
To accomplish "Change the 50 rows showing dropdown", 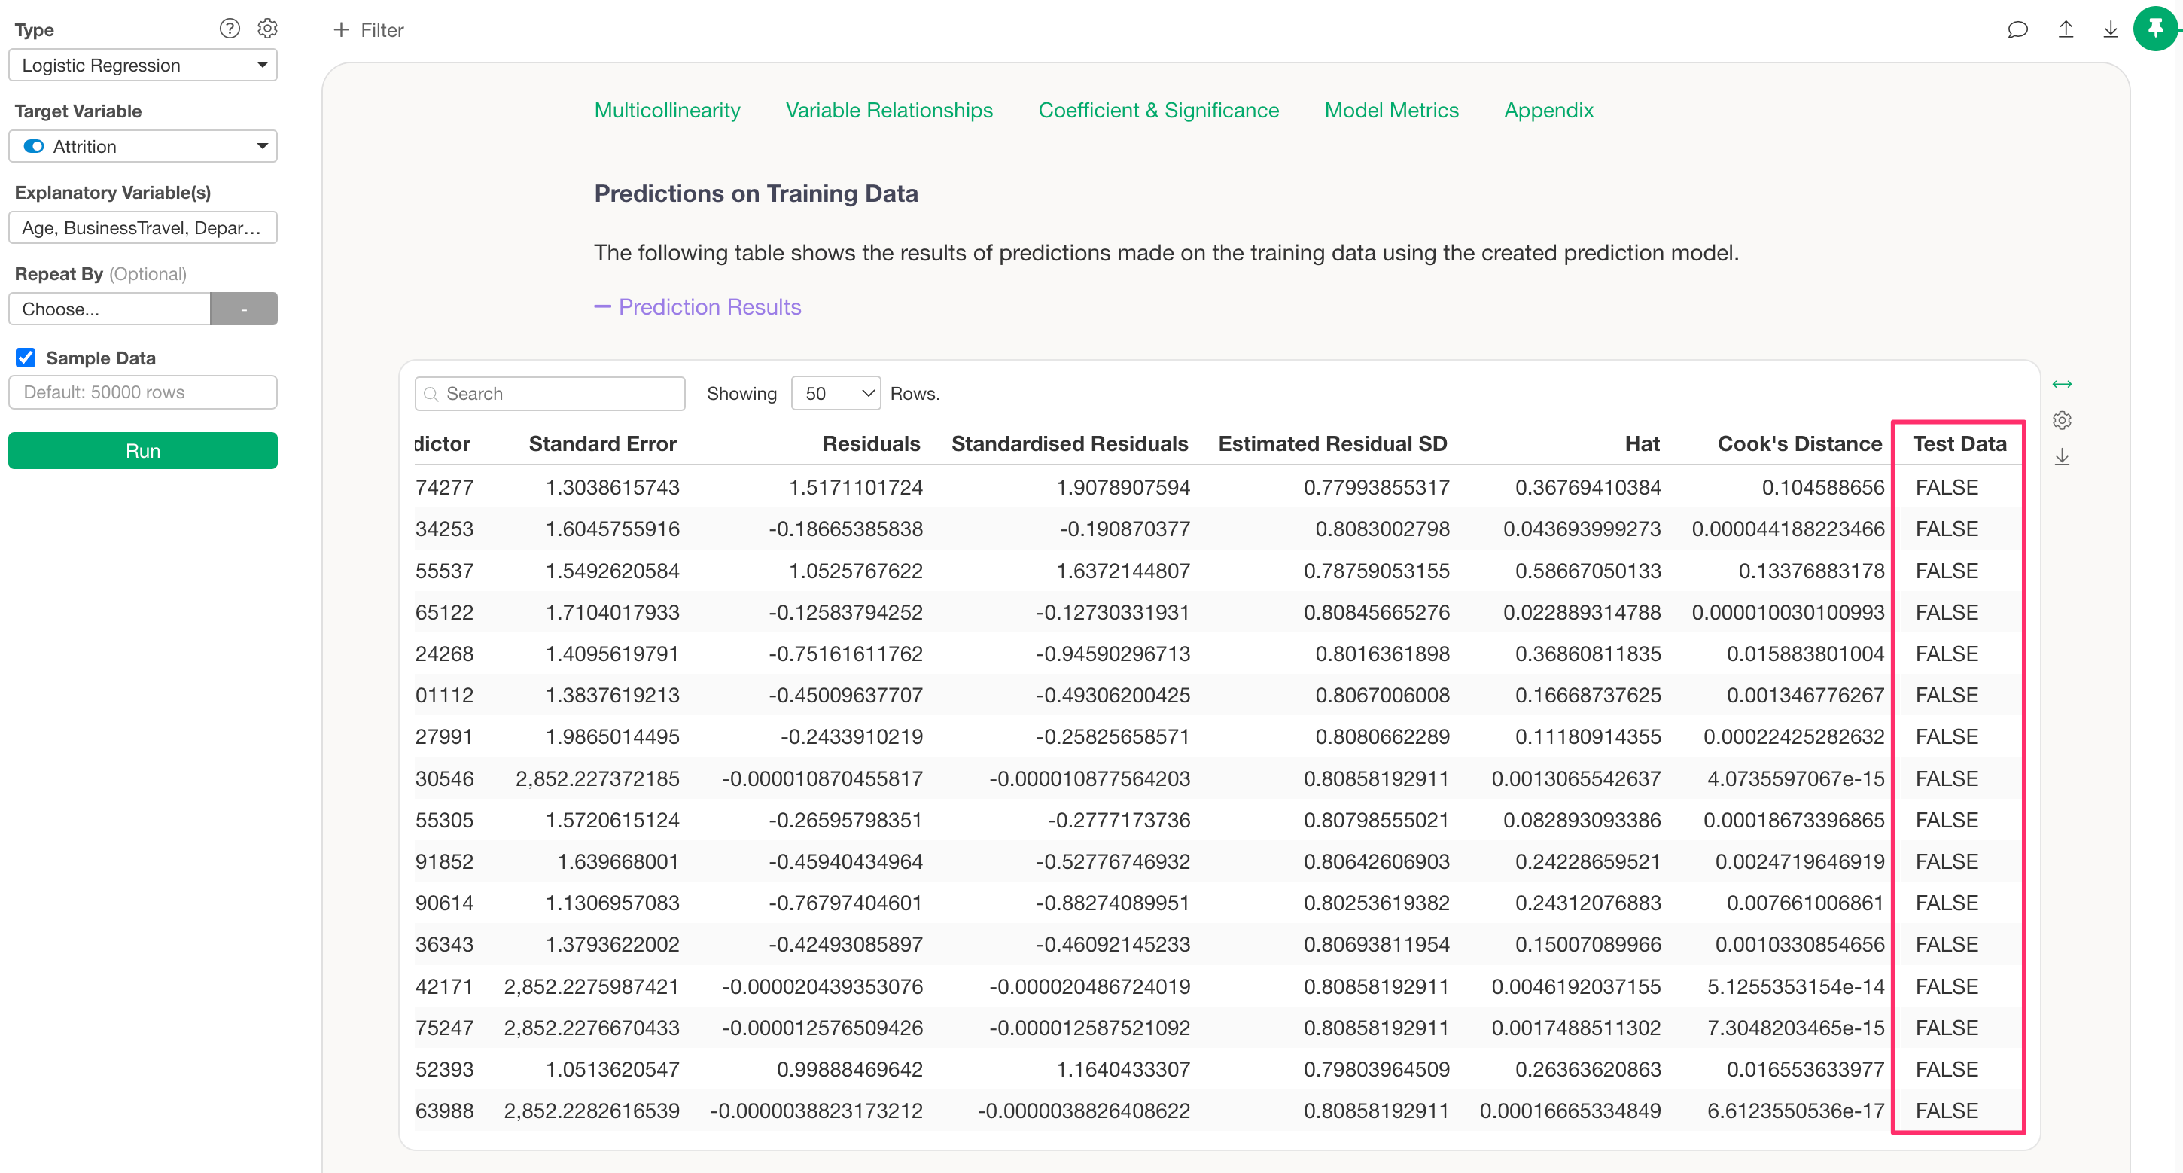I will pyautogui.click(x=836, y=393).
